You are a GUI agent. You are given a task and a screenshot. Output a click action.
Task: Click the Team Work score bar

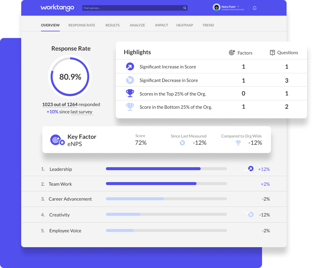point(166,184)
